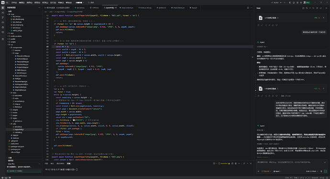The image size is (330, 179).
Task: Click the green send button in chat
Action: pos(325,171)
